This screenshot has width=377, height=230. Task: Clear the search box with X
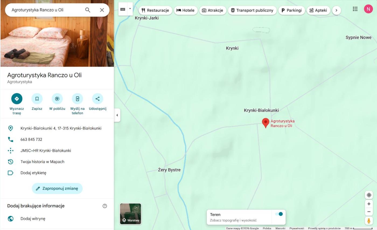(102, 10)
